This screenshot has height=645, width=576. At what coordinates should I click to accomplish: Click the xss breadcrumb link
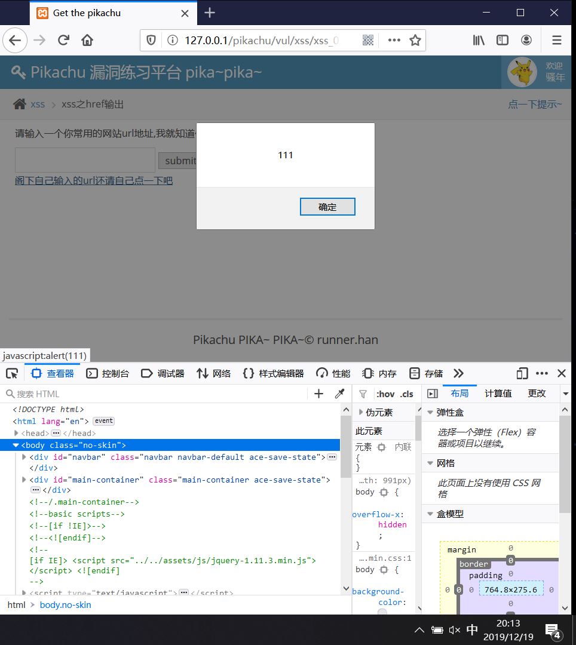pos(38,105)
